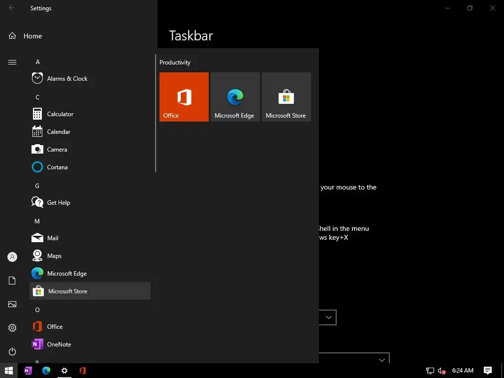Launch OneNote from the app list
Image resolution: width=504 pixels, height=378 pixels.
[x=90, y=344]
